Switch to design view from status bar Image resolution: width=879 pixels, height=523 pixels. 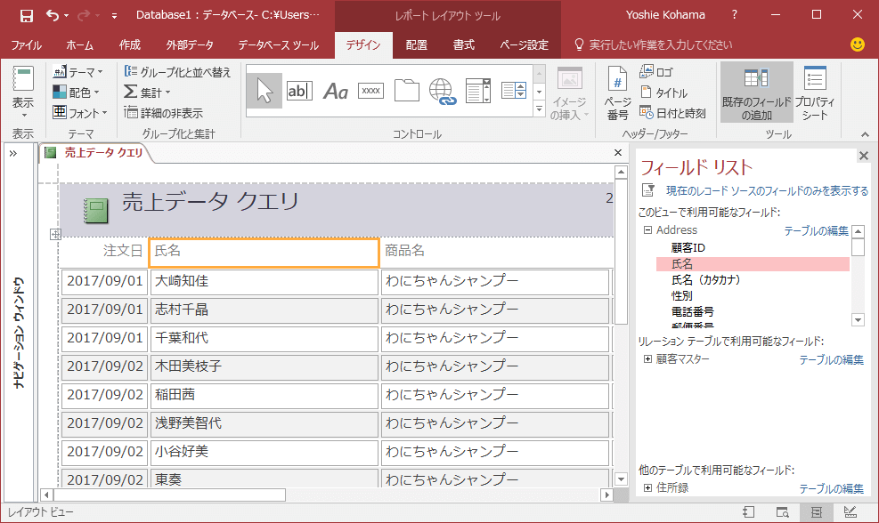(x=849, y=512)
